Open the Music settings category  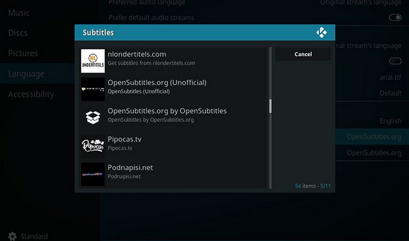[x=19, y=12]
